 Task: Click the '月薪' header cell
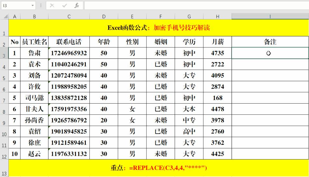(x=218, y=42)
